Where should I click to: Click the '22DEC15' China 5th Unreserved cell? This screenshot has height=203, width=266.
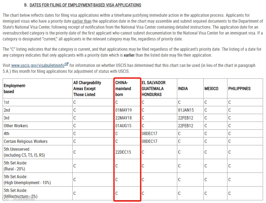pyautogui.click(x=123, y=152)
